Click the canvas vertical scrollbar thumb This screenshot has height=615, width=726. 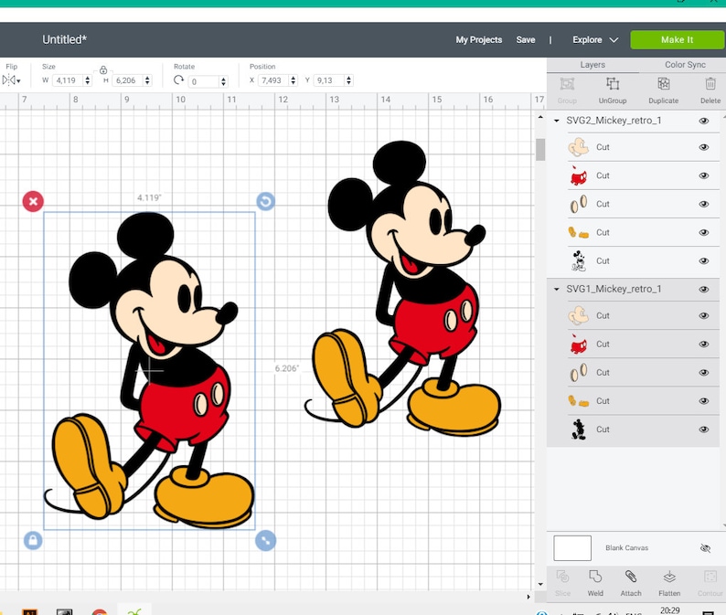pyautogui.click(x=540, y=150)
